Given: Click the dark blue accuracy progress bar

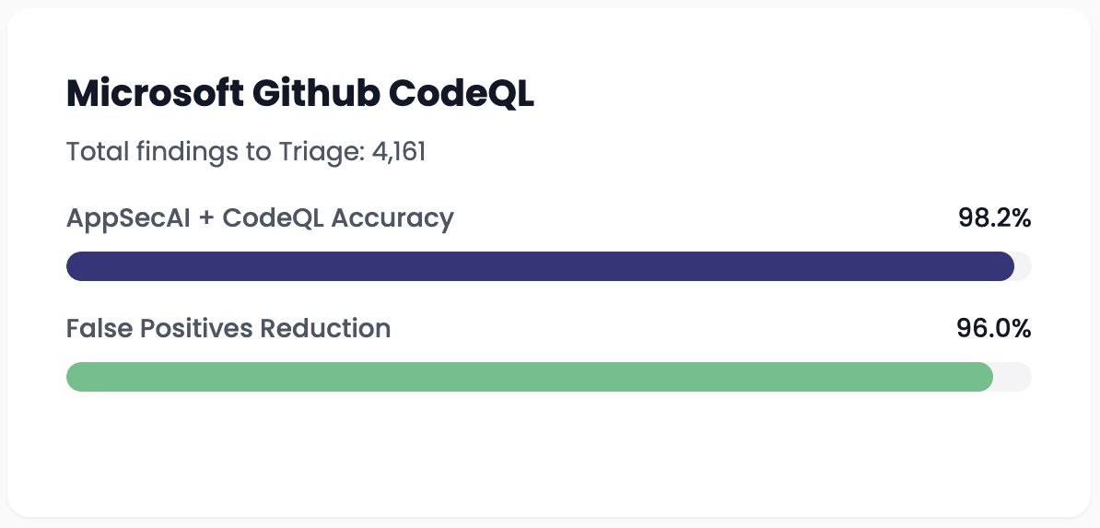Looking at the screenshot, I should click(540, 266).
